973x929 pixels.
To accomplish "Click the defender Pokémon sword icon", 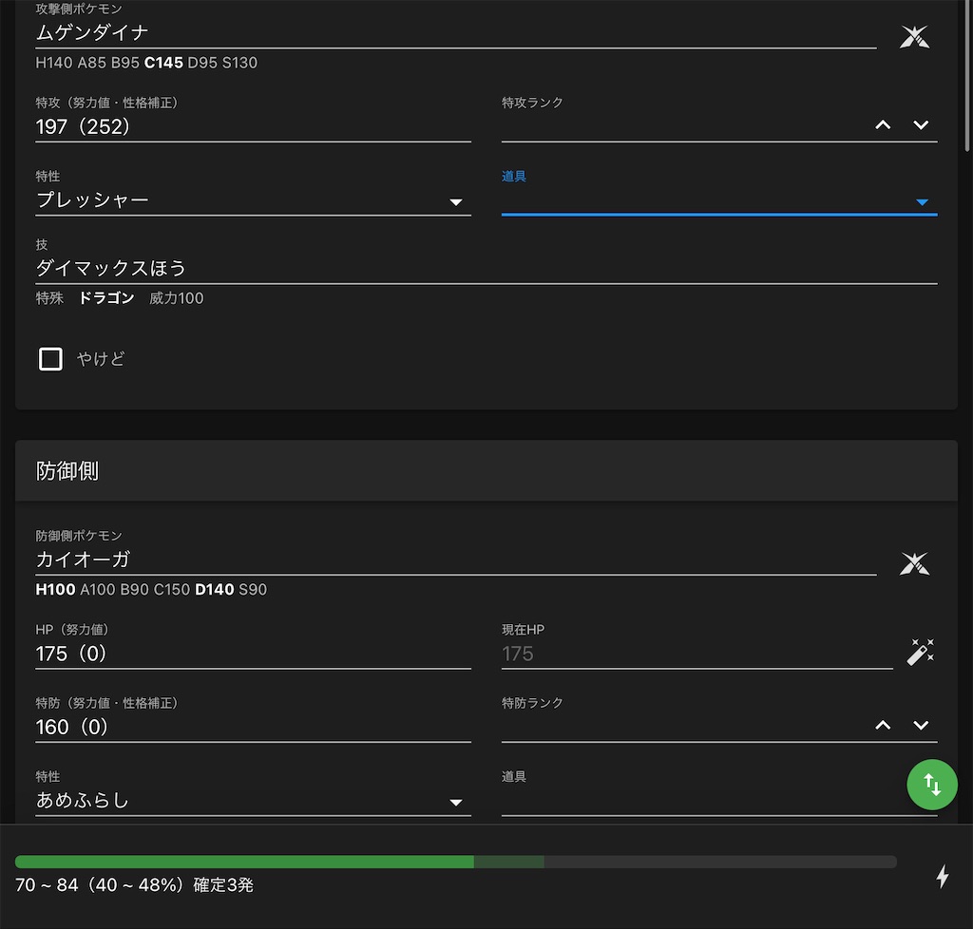I will [x=915, y=563].
